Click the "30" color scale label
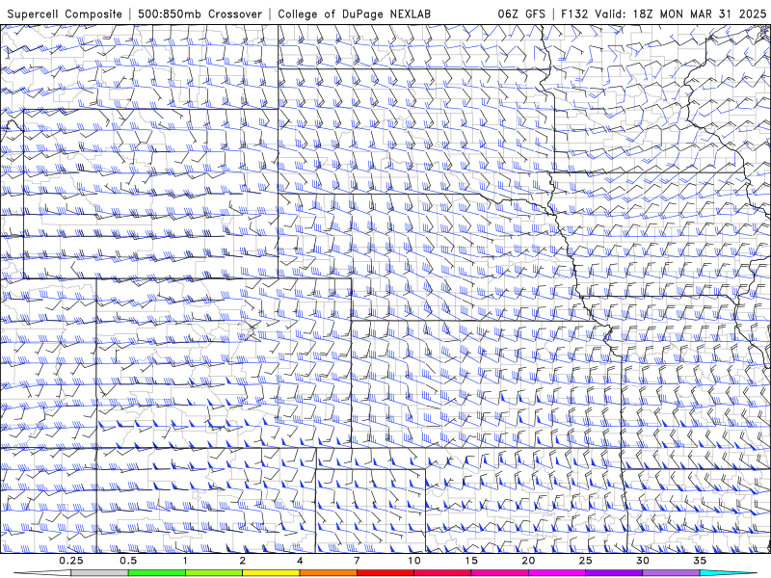The width and height of the screenshot is (771, 578). point(643,561)
